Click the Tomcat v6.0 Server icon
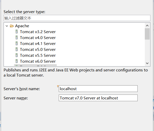The height and width of the screenshot is (131, 154). pos(17,61)
